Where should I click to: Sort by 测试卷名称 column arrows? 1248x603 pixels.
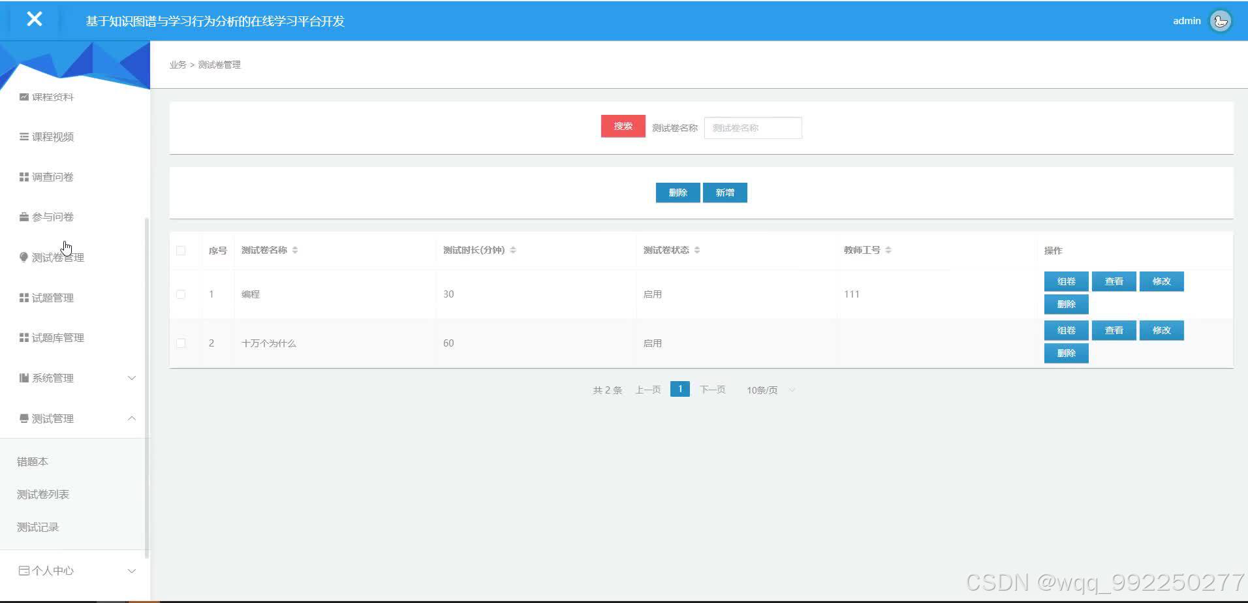click(x=295, y=250)
